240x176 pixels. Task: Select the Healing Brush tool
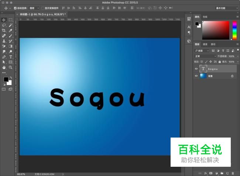click(4, 36)
